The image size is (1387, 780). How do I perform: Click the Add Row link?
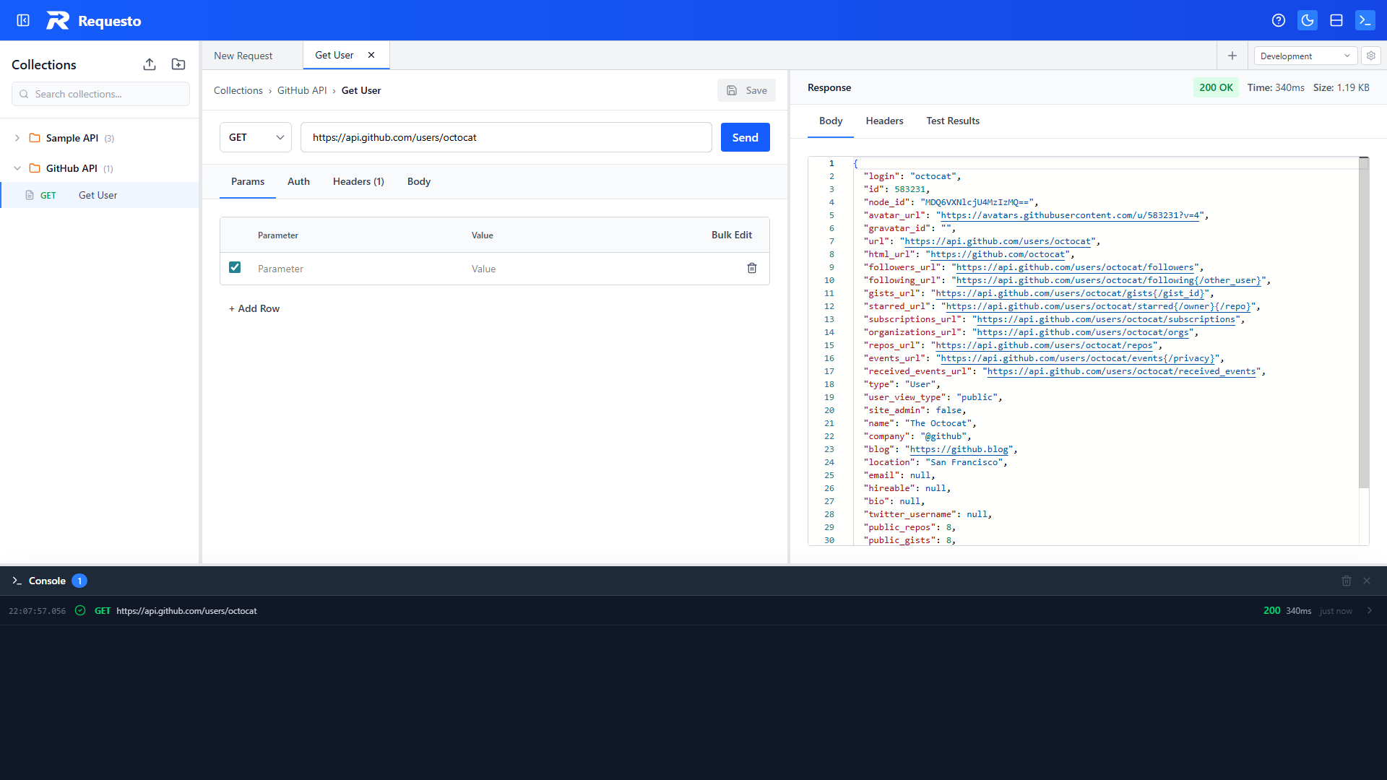tap(254, 308)
